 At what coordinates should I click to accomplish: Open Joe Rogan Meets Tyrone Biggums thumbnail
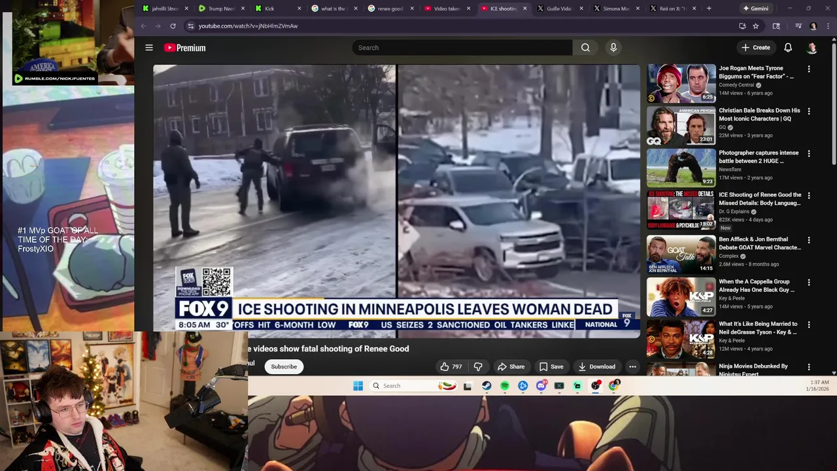(681, 83)
